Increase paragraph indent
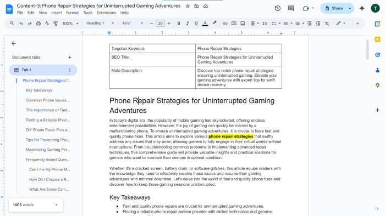The image size is (385, 216). [x=318, y=23]
